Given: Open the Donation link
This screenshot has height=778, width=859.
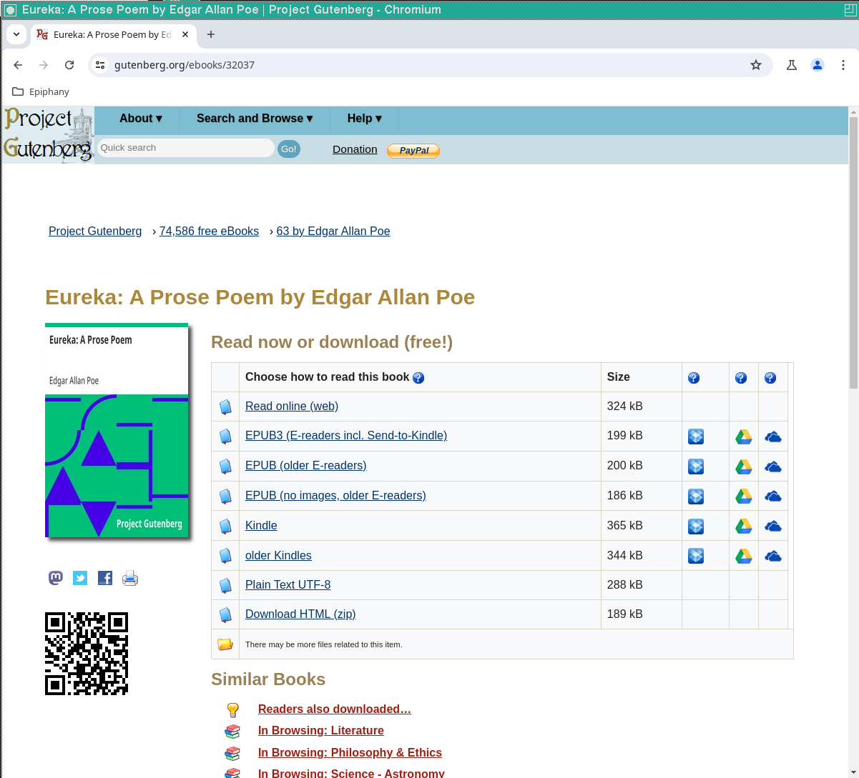Looking at the screenshot, I should 355,149.
